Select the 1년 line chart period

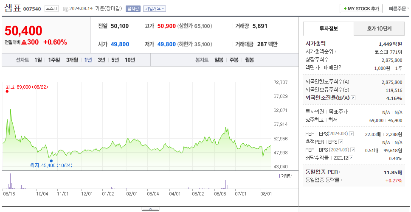pyautogui.click(x=88, y=60)
